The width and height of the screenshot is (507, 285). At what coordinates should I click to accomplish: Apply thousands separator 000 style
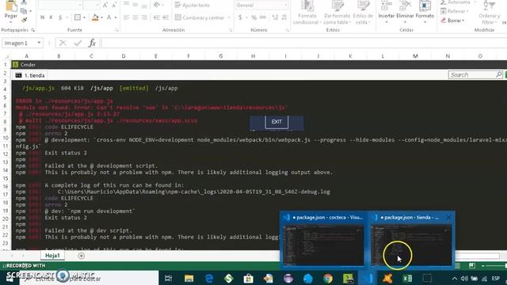263,17
